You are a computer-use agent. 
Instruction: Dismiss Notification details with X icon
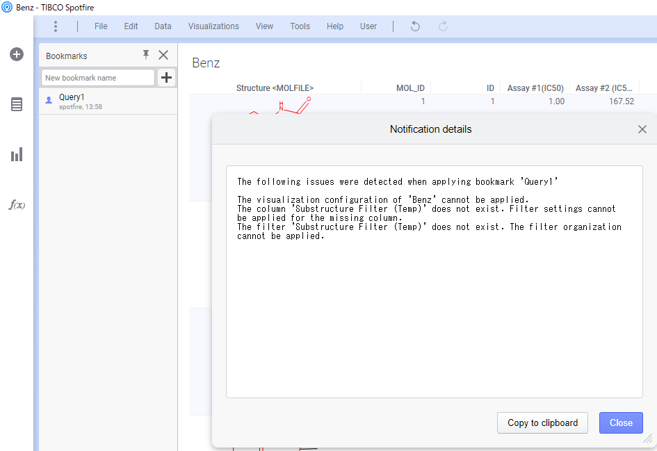642,129
